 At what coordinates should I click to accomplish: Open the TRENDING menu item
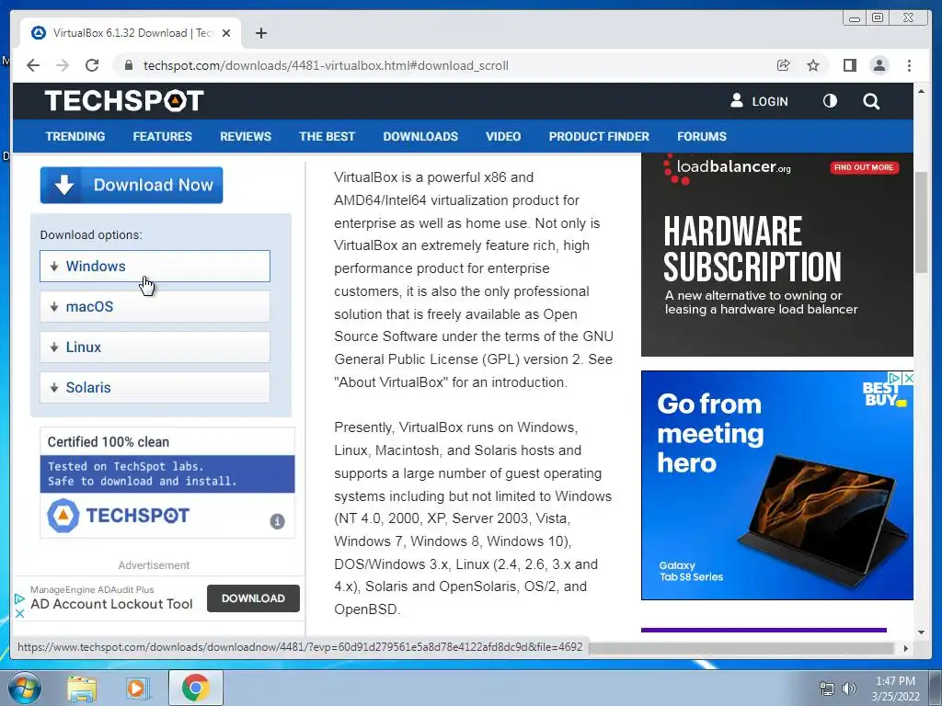(75, 136)
